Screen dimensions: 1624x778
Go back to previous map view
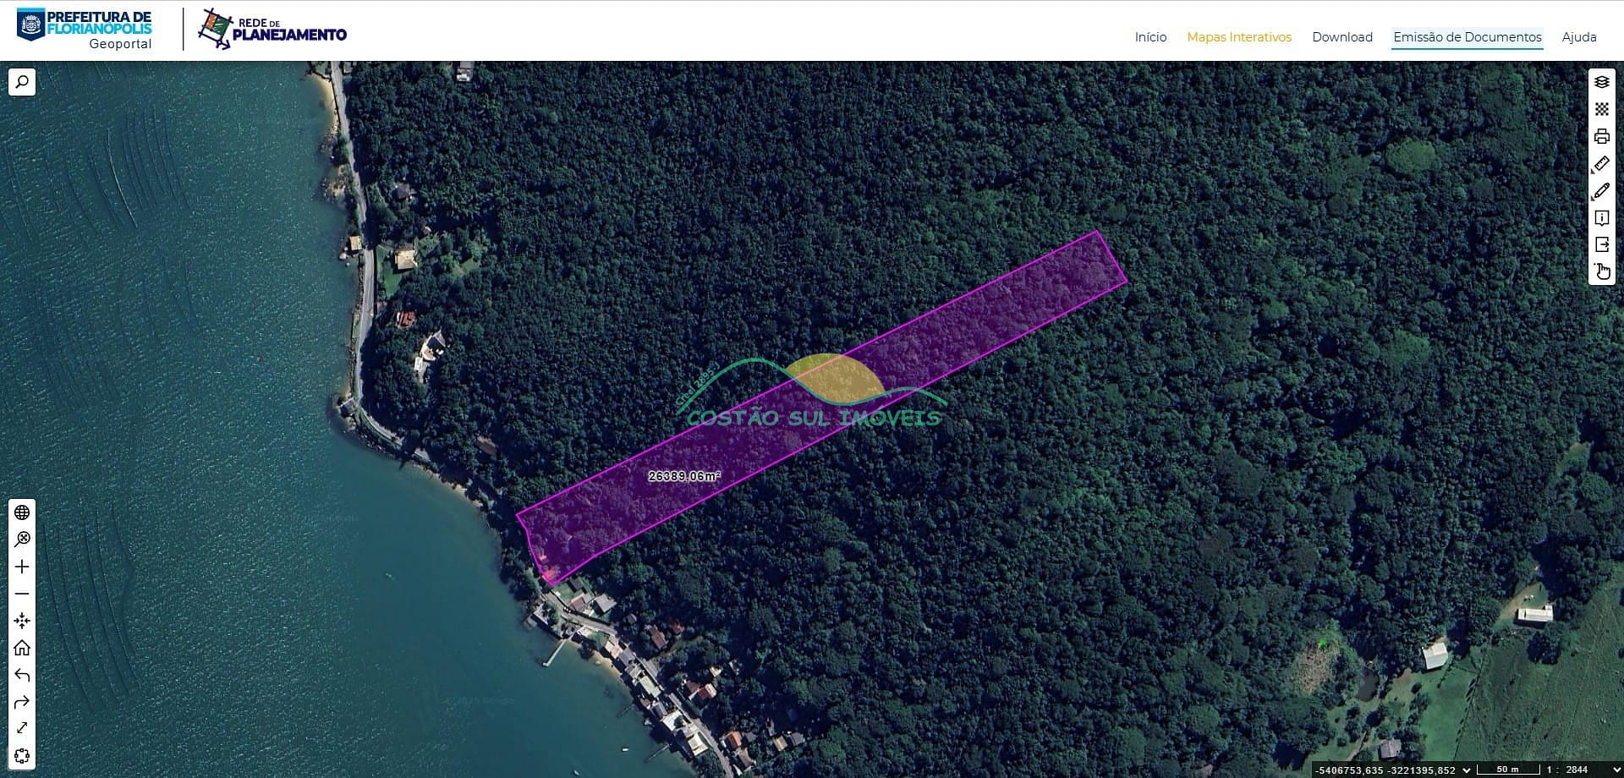tap(22, 675)
